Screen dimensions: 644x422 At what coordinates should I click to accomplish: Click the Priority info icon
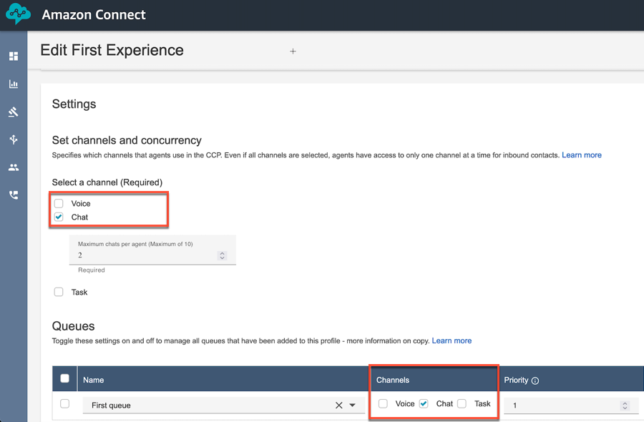pyautogui.click(x=535, y=381)
